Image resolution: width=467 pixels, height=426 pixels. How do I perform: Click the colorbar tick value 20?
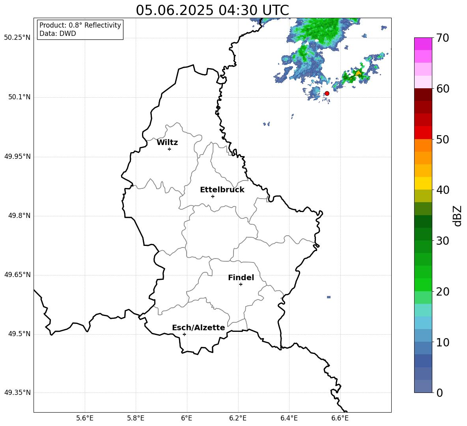pyautogui.click(x=443, y=291)
